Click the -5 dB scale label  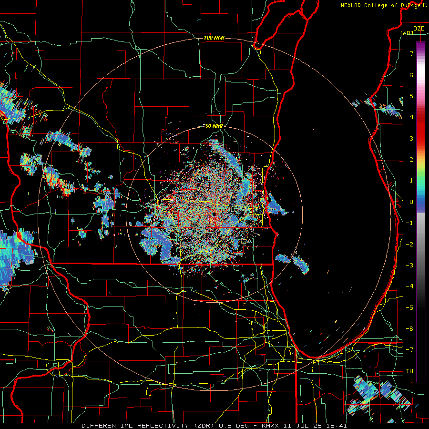click(x=409, y=308)
